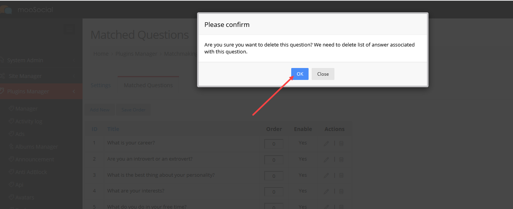Click the Add New button
The height and width of the screenshot is (209, 513).
coord(100,110)
